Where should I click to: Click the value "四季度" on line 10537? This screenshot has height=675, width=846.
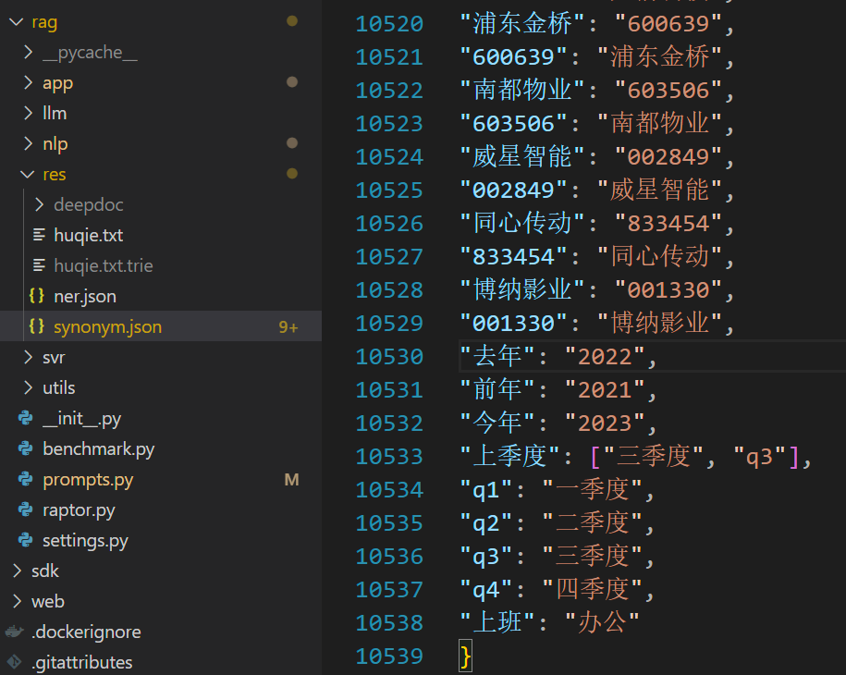pyautogui.click(x=593, y=590)
